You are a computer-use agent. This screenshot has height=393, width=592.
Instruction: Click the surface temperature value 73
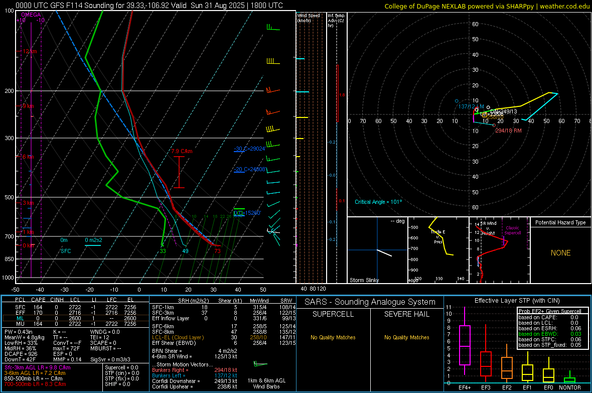217,251
